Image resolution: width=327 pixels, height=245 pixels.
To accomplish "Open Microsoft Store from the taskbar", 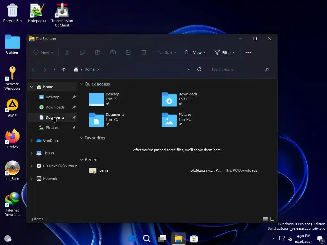I will pos(194,239).
